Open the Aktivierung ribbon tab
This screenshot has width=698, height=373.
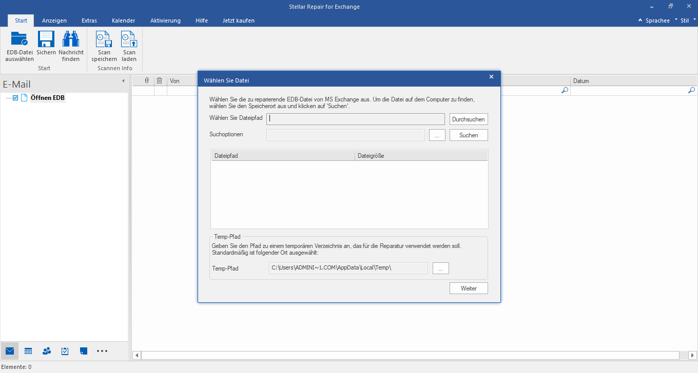[165, 20]
